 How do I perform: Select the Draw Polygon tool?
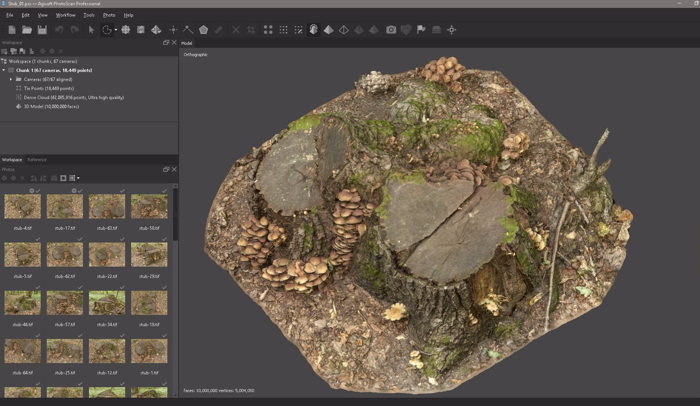(203, 30)
